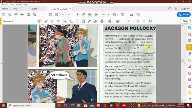Open the Window menu

(19, 5)
